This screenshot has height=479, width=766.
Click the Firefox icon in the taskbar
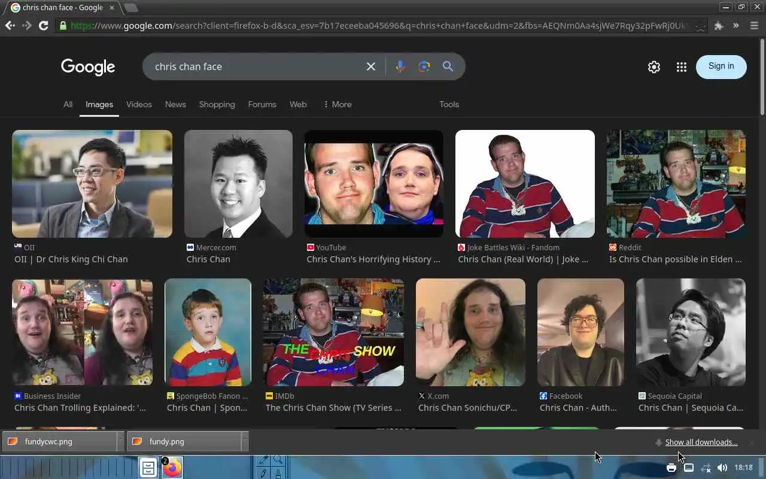172,468
